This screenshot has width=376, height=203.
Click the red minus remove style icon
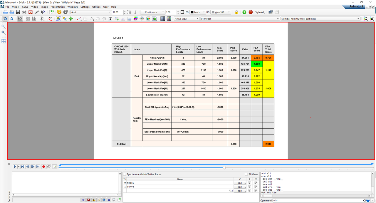pos(251,12)
